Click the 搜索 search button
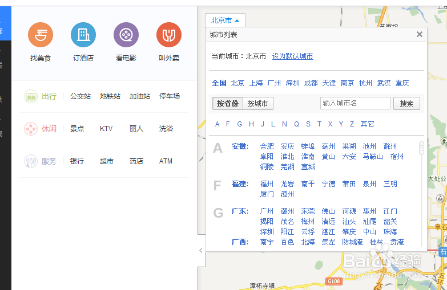The height and width of the screenshot is (290, 447). [406, 103]
